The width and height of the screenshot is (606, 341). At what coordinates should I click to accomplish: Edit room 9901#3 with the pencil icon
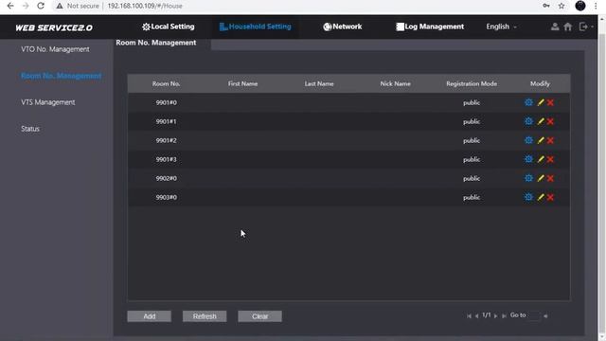coord(541,159)
